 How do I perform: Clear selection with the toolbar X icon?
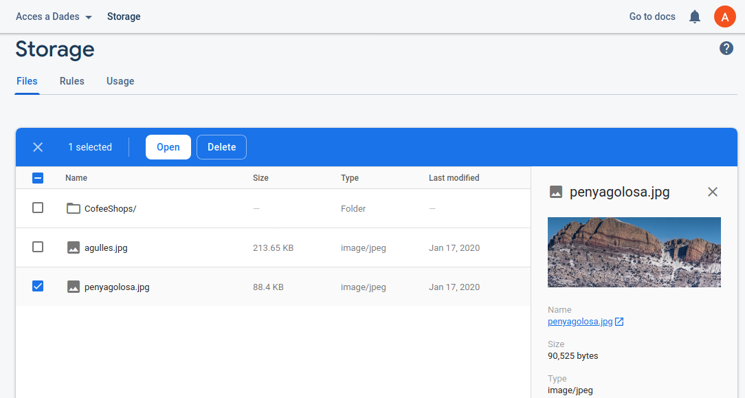coord(38,147)
